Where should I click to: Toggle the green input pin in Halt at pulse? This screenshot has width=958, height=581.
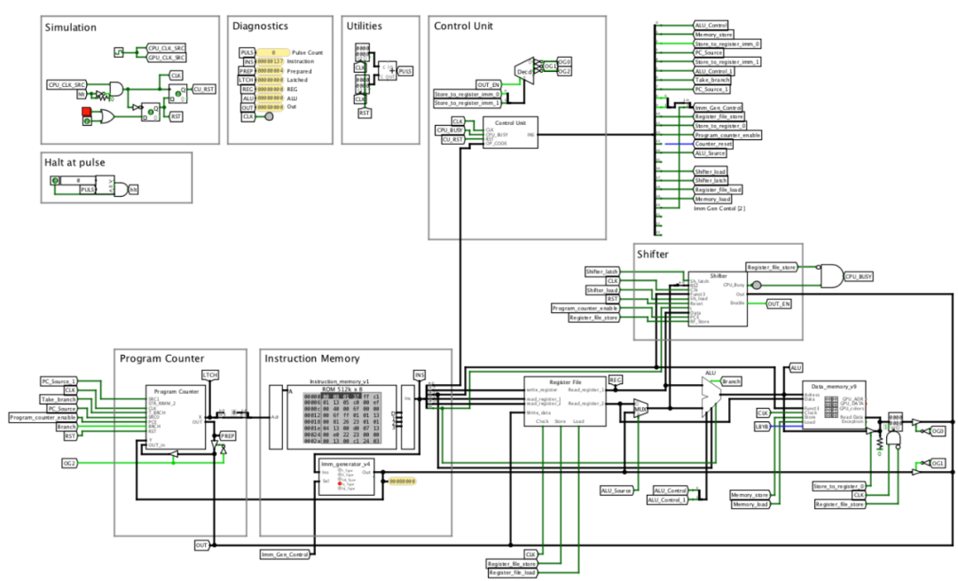[x=55, y=181]
